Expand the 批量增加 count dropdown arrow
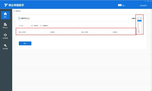This screenshot has width=152, height=91. 140,18
